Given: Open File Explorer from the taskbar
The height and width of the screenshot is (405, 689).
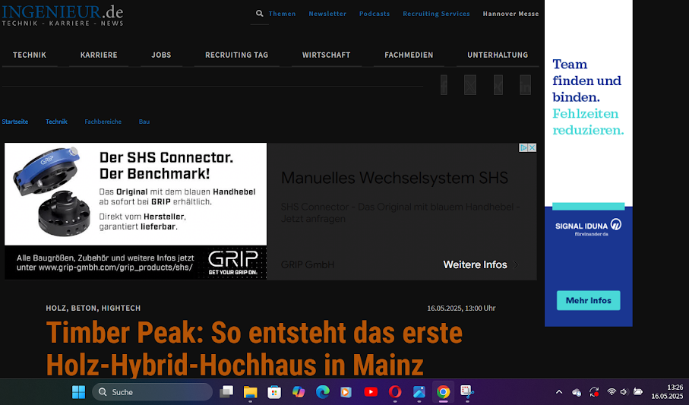Looking at the screenshot, I should click(x=251, y=392).
